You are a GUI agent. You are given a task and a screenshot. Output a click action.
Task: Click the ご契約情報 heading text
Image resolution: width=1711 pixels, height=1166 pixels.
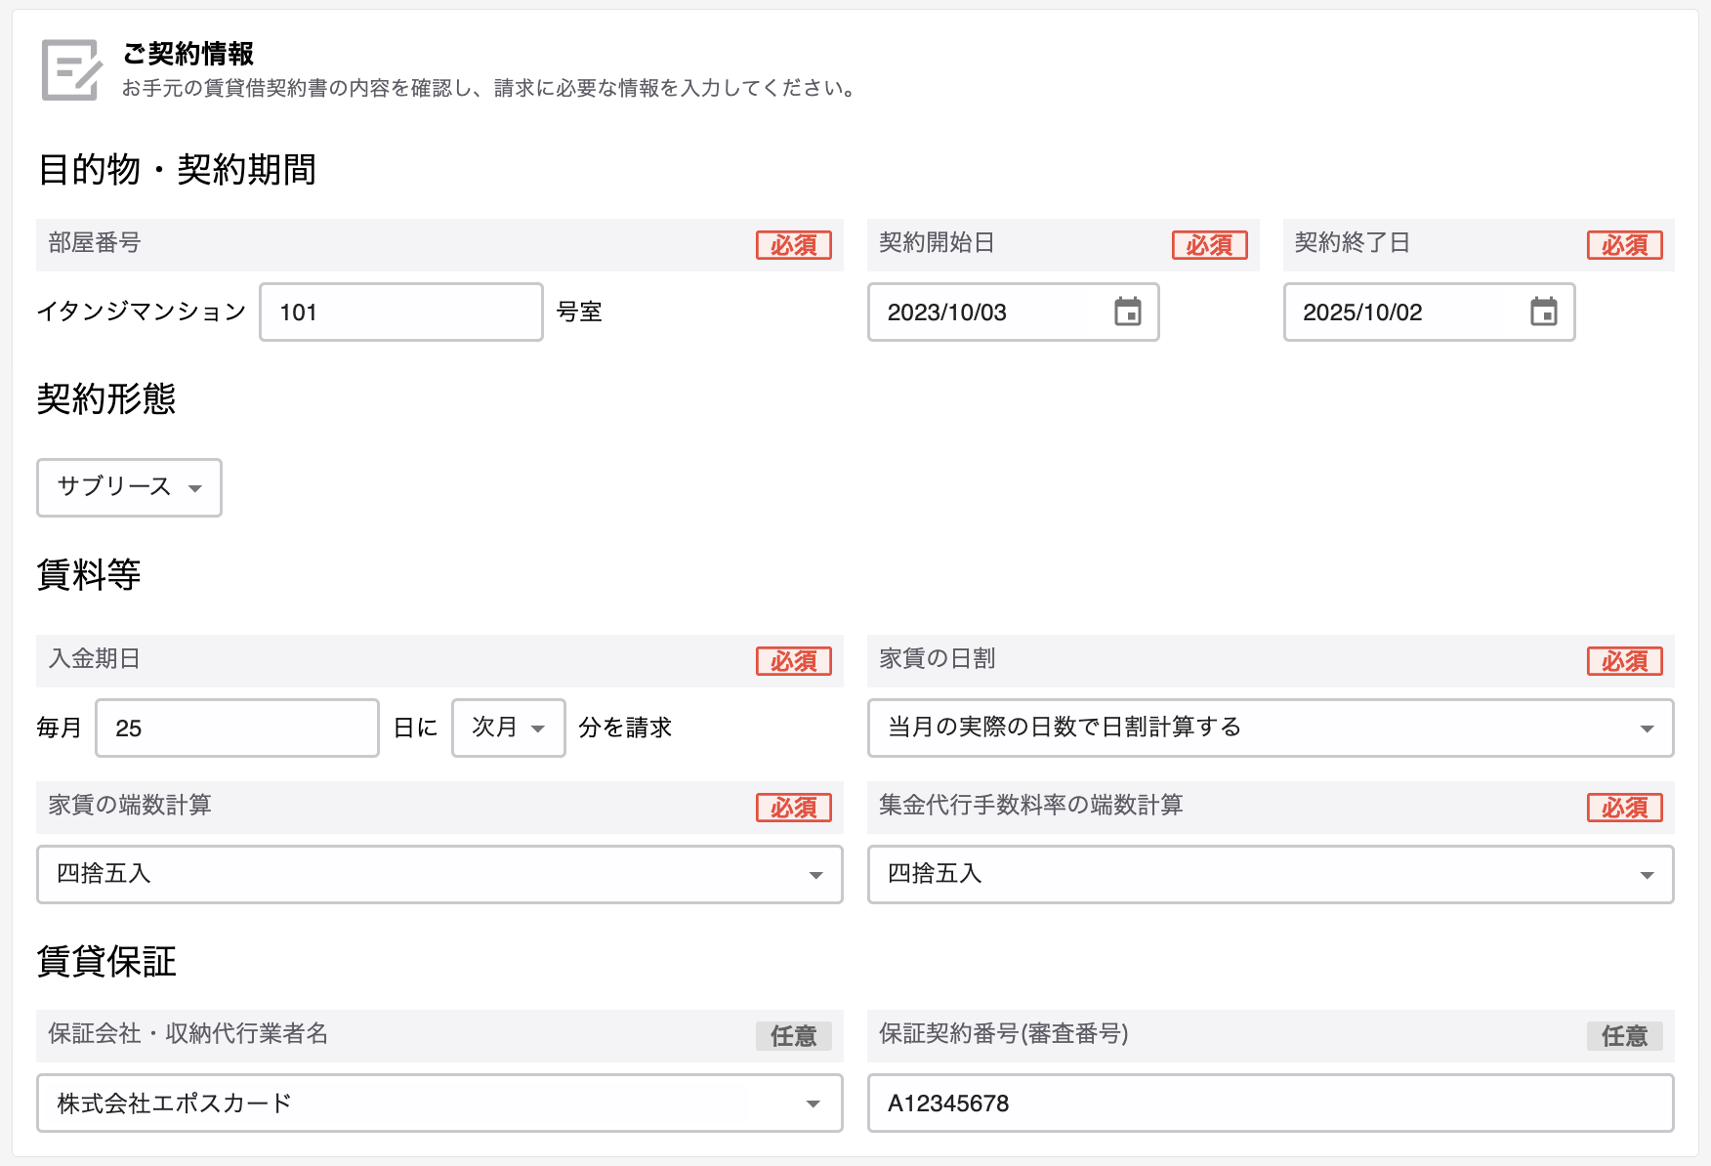188,54
